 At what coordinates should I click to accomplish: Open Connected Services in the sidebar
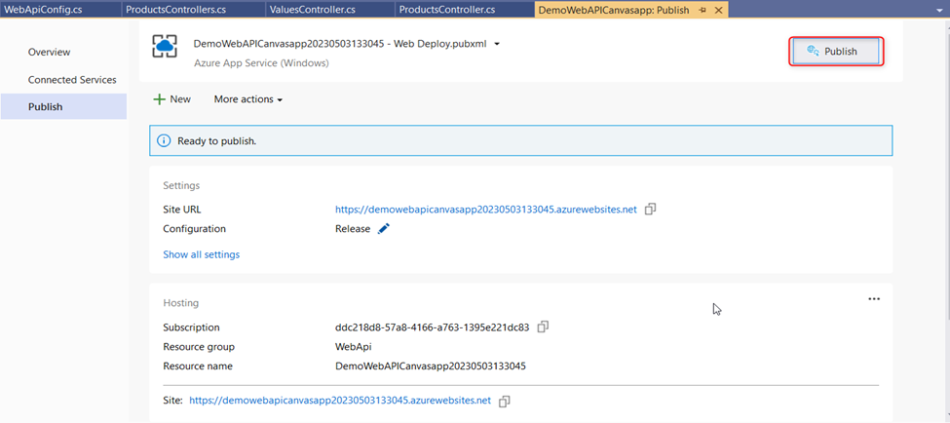tap(72, 80)
